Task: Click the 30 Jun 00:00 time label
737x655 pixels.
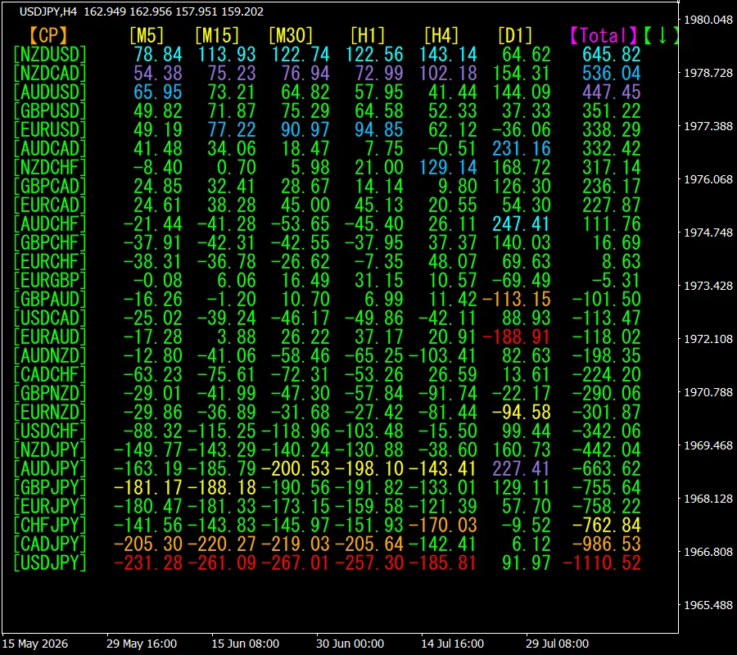Action: pyautogui.click(x=350, y=644)
